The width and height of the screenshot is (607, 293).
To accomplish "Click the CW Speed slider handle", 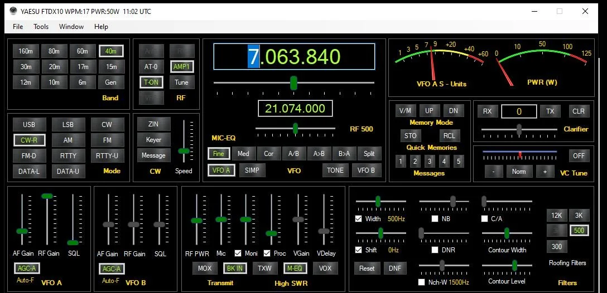I will (184, 151).
